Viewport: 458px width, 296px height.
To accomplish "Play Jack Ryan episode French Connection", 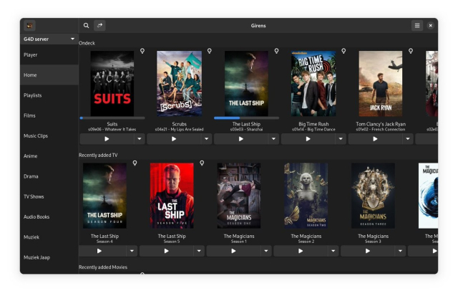I will (375, 139).
